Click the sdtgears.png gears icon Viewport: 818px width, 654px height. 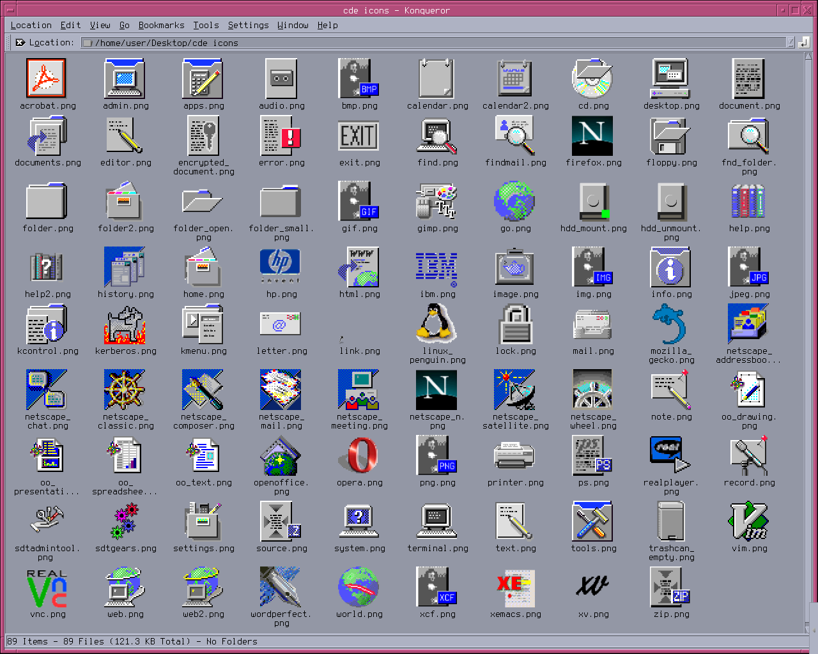pyautogui.click(x=125, y=521)
